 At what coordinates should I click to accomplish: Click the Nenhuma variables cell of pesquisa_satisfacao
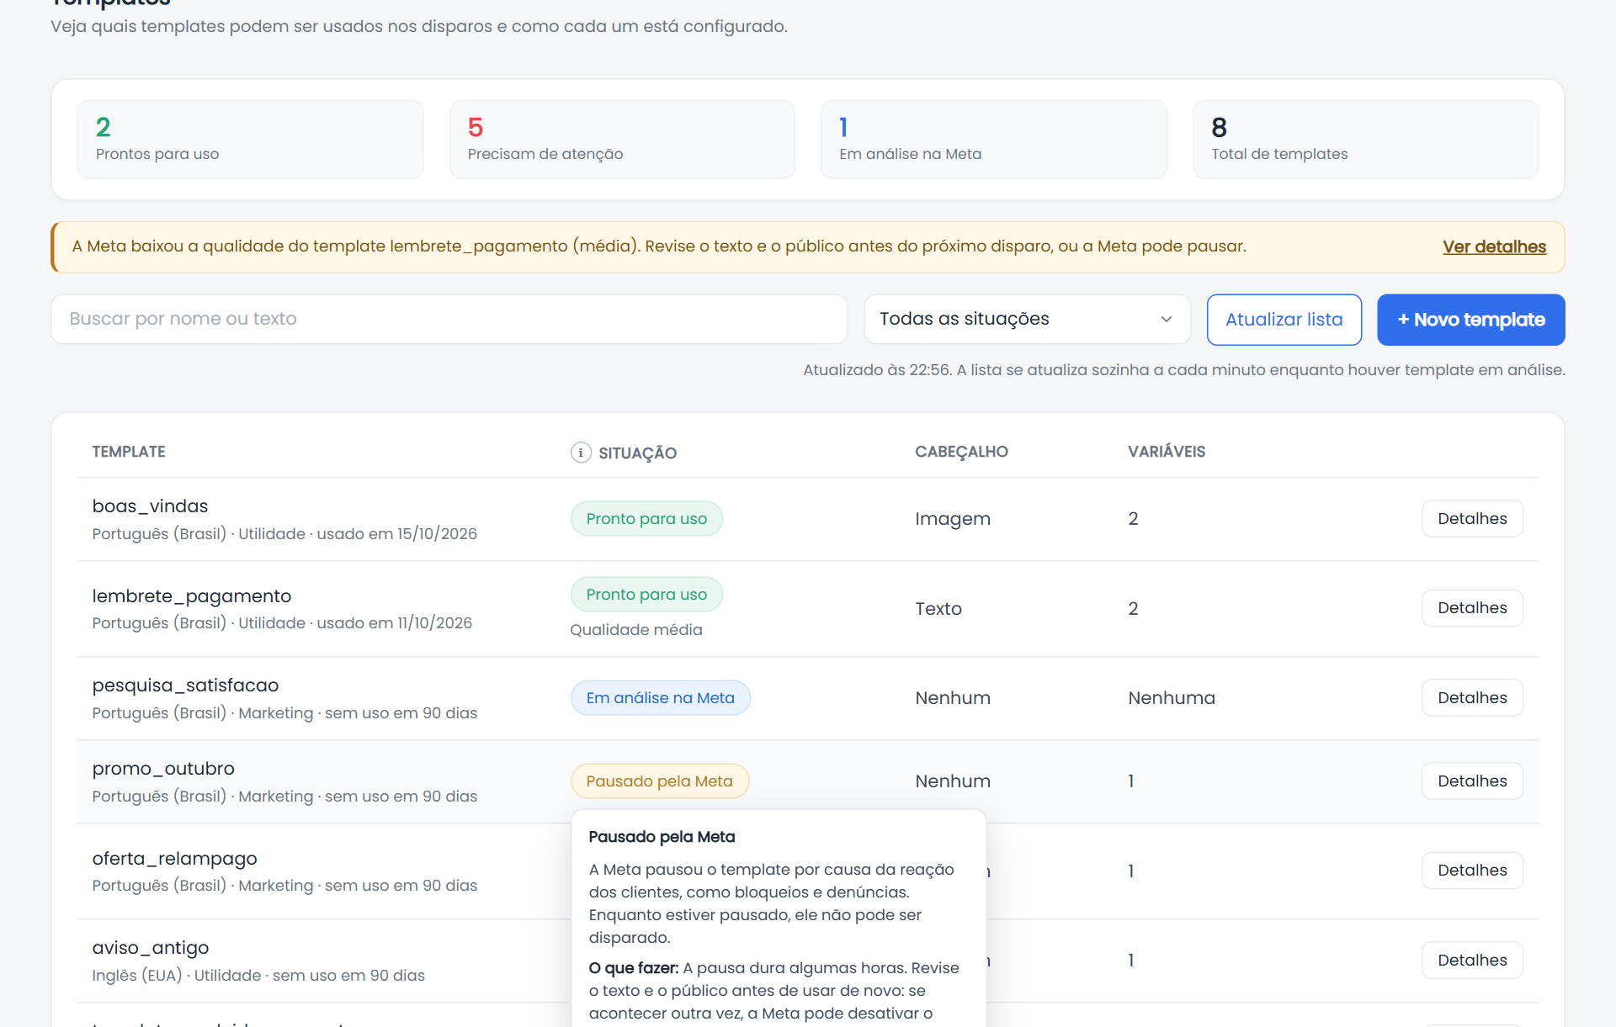[1172, 697]
